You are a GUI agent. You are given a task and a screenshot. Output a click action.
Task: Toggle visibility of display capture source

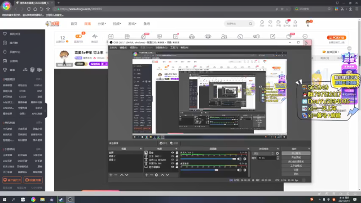[173, 167]
